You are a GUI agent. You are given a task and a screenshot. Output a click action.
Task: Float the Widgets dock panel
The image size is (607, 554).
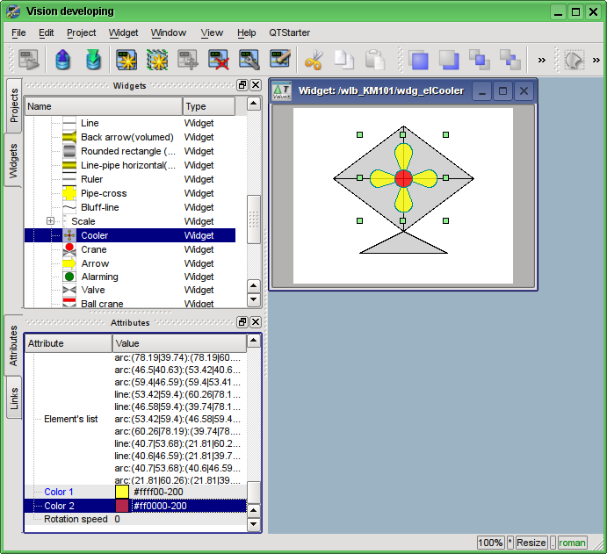(242, 85)
